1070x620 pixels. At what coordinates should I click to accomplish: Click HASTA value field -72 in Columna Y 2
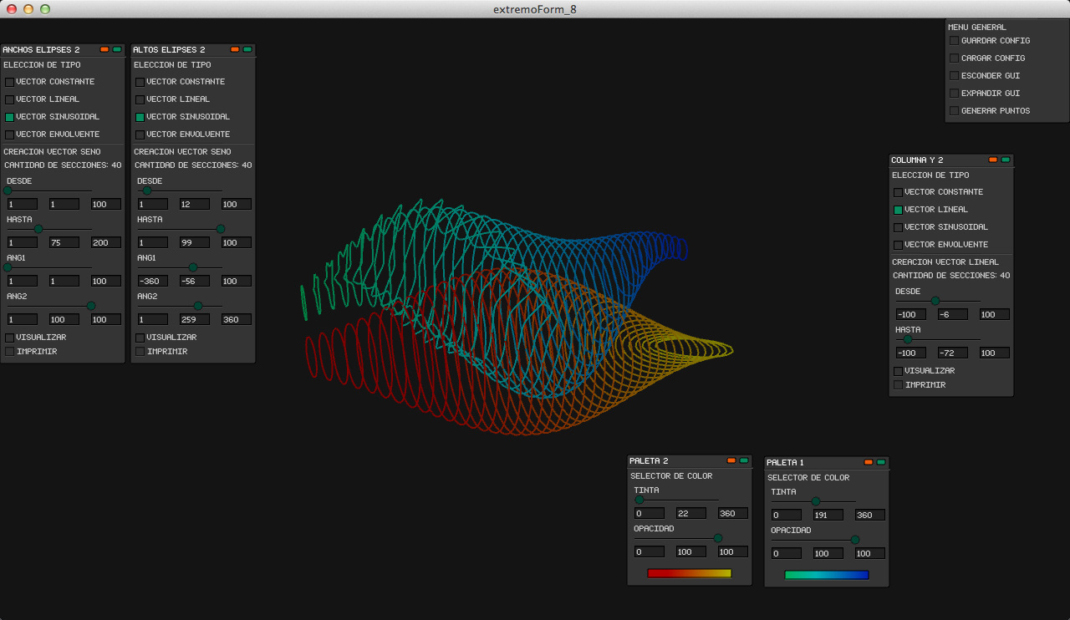[953, 353]
